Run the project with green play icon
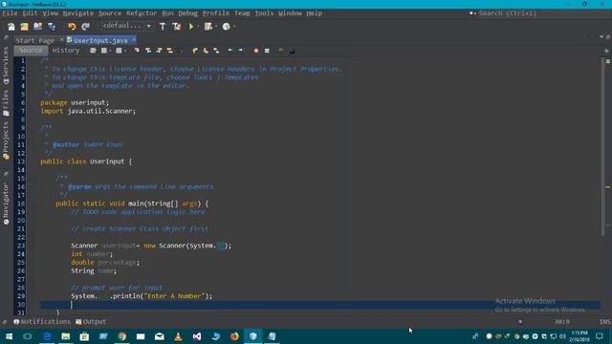 click(x=191, y=27)
